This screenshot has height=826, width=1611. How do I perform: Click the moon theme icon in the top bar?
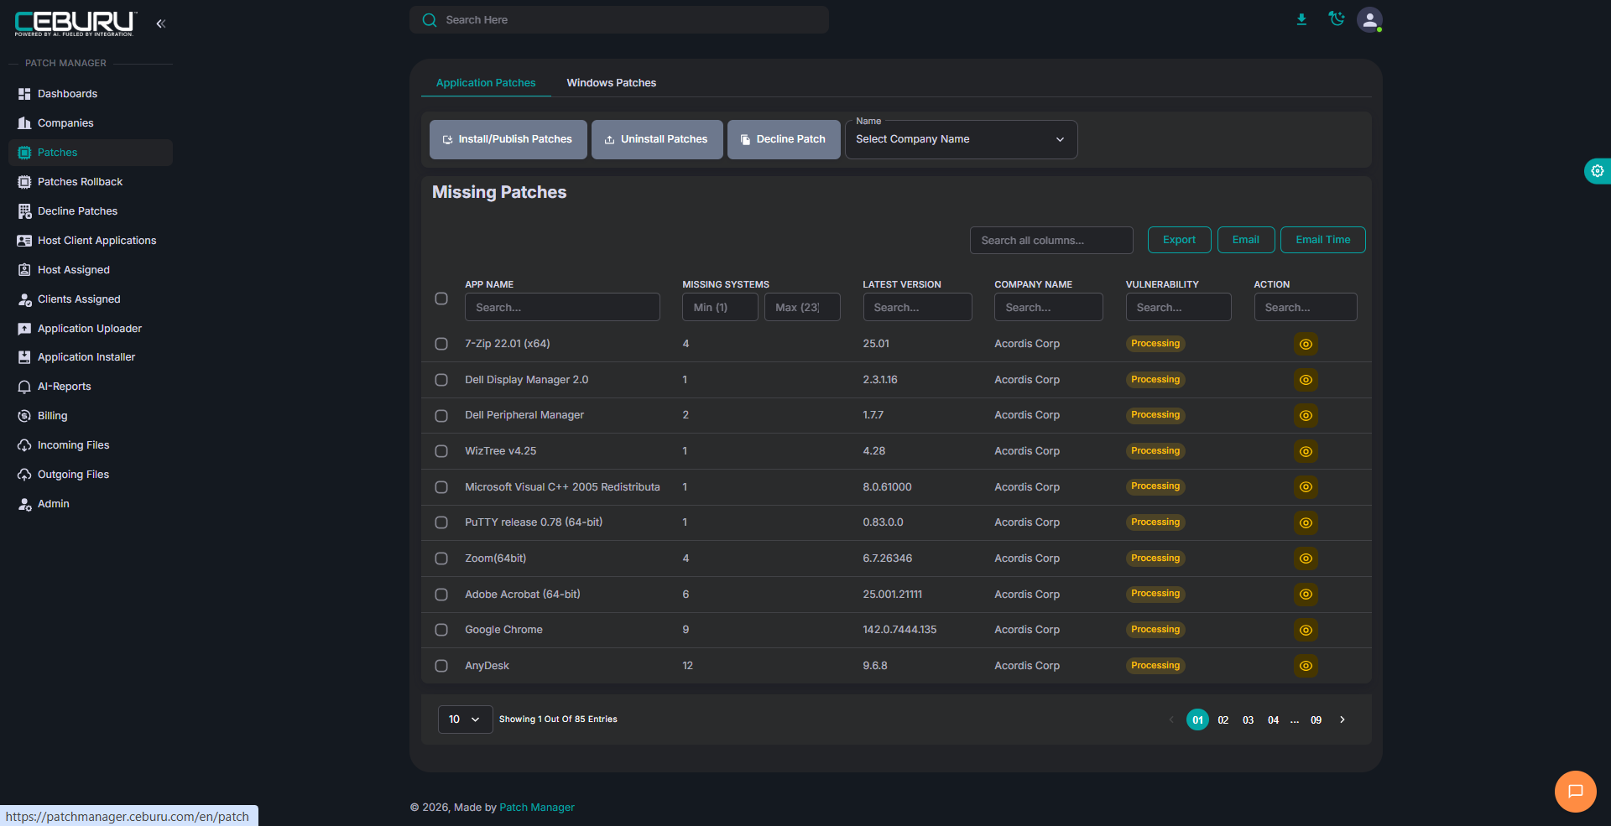(x=1337, y=18)
